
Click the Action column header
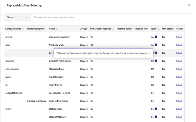point(179,29)
